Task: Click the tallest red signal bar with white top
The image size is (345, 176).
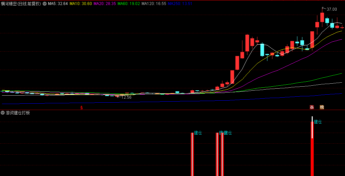Action: [312, 146]
